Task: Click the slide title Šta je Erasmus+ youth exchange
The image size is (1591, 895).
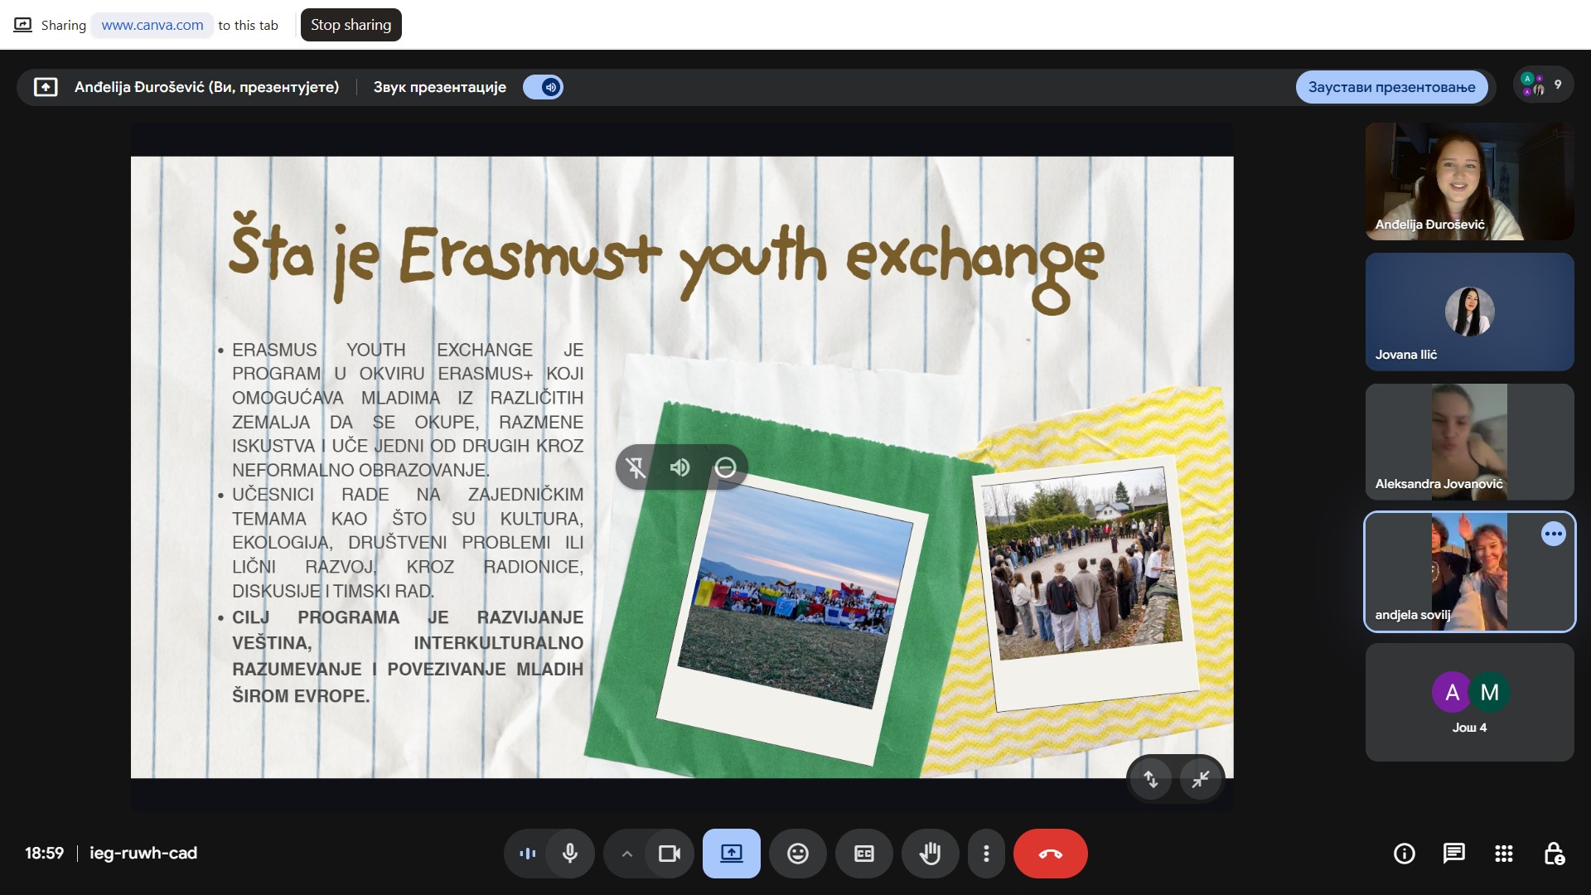Action: point(667,261)
